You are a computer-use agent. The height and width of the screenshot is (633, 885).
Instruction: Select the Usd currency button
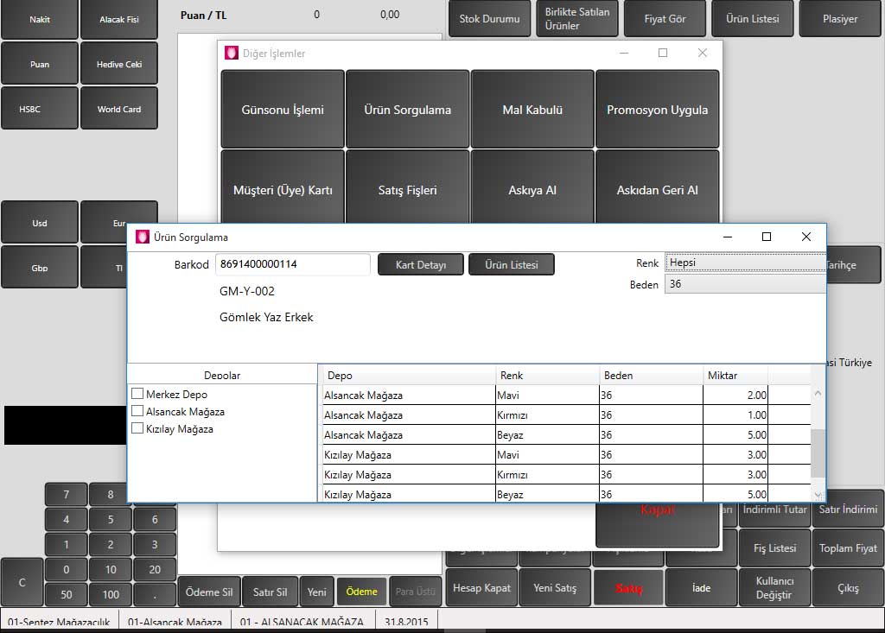[x=40, y=222]
